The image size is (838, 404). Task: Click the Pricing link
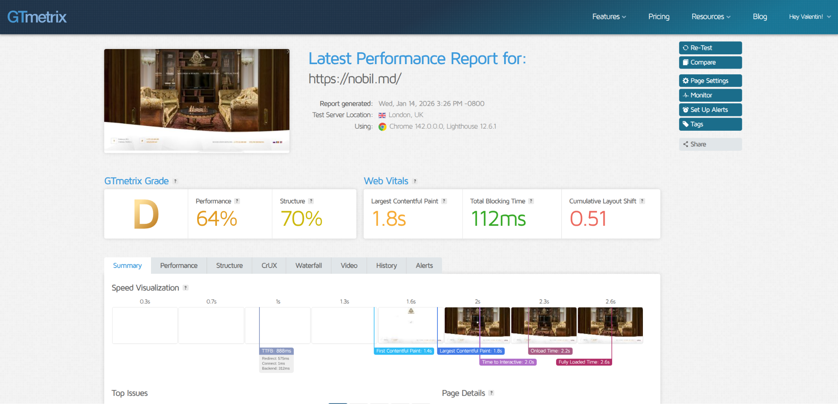tap(659, 17)
